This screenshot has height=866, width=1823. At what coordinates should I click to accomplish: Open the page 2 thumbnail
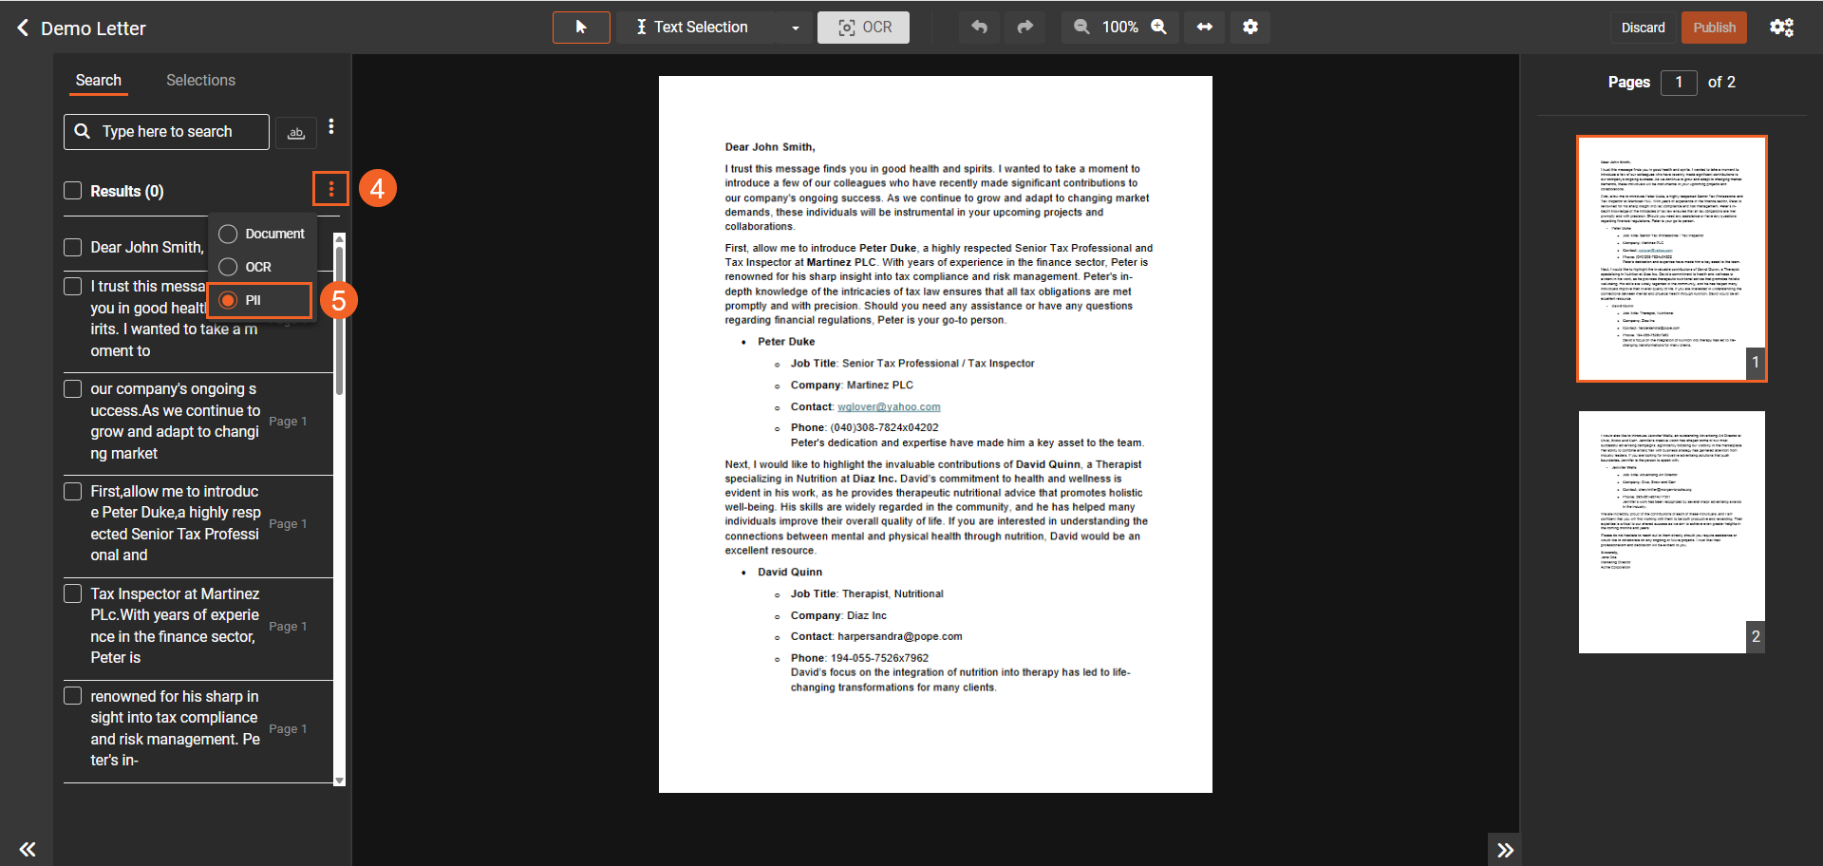[1671, 532]
